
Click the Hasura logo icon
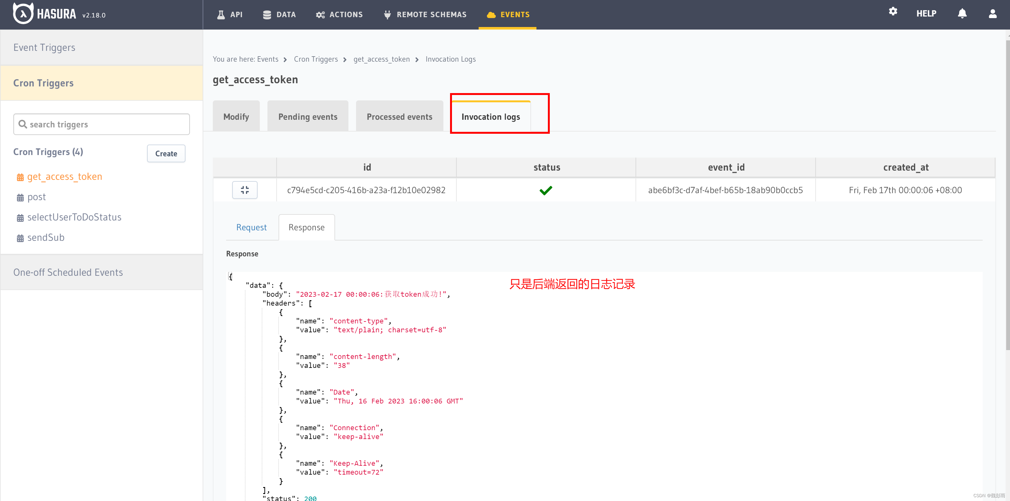tap(23, 14)
